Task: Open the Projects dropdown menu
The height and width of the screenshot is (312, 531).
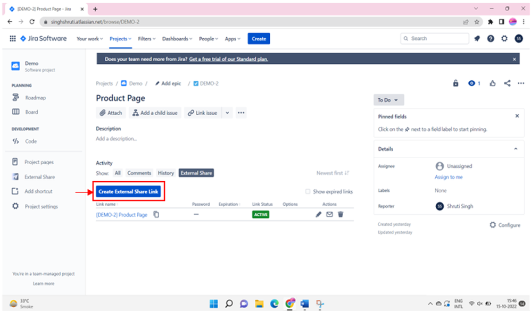Action: (x=120, y=39)
